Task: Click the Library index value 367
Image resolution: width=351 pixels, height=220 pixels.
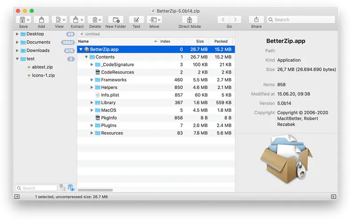Action: click(179, 103)
